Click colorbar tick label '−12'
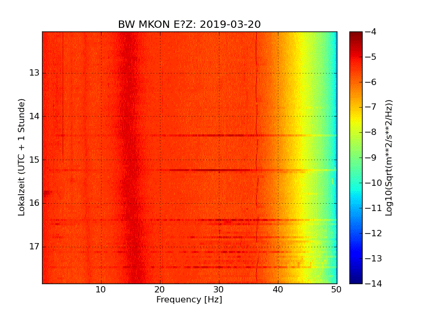Screen dimensions: 421x315 point(374,233)
